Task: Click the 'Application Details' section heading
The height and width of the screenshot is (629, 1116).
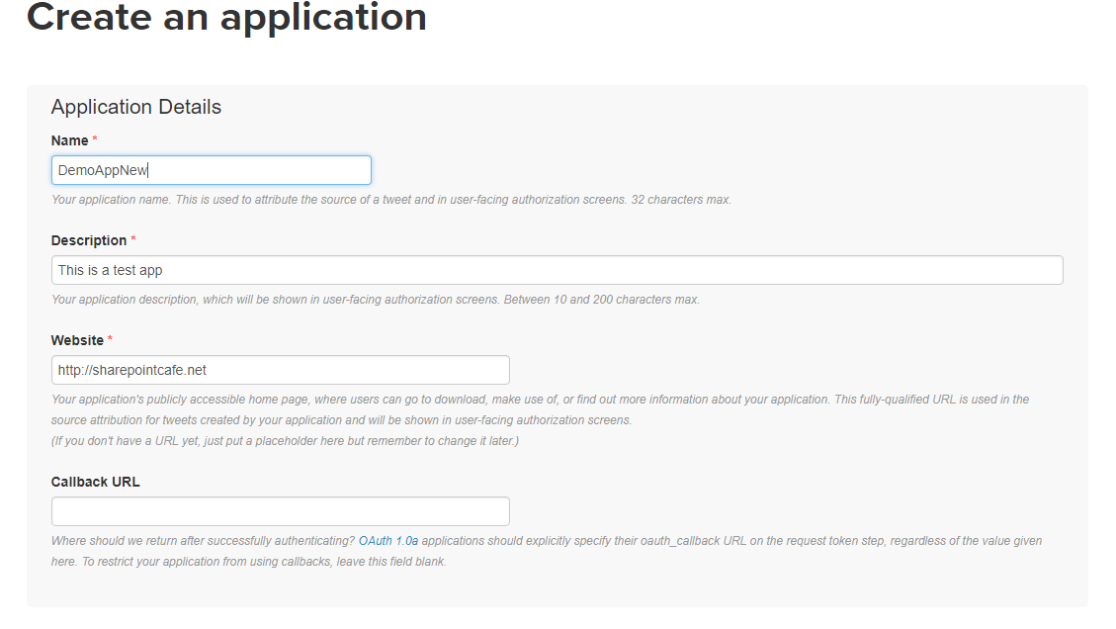Action: (x=136, y=107)
